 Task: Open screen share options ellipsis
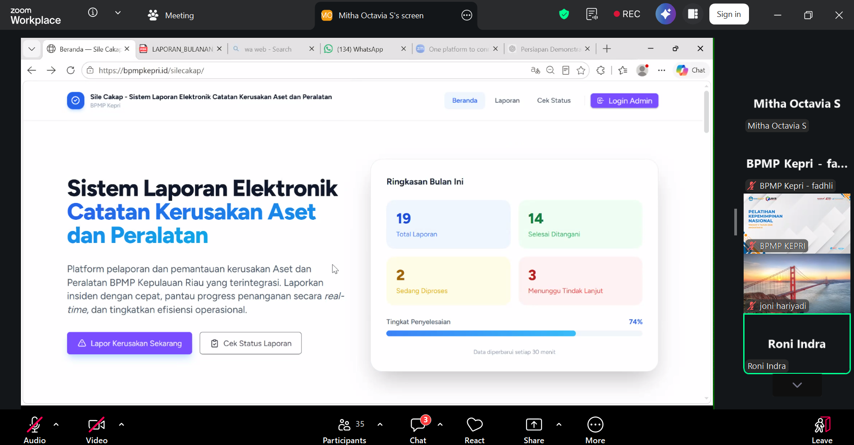coord(466,15)
